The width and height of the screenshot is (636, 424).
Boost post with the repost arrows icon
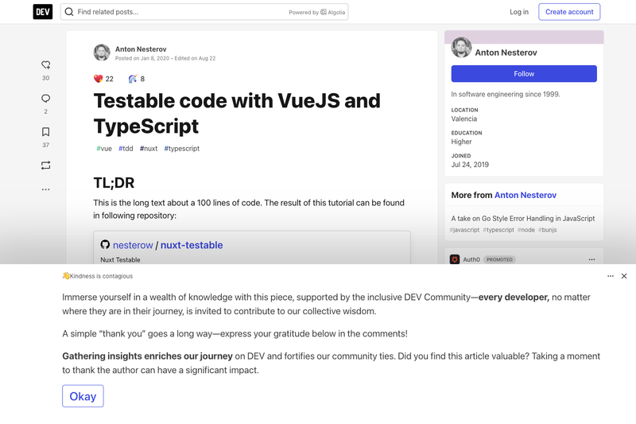[x=46, y=165]
